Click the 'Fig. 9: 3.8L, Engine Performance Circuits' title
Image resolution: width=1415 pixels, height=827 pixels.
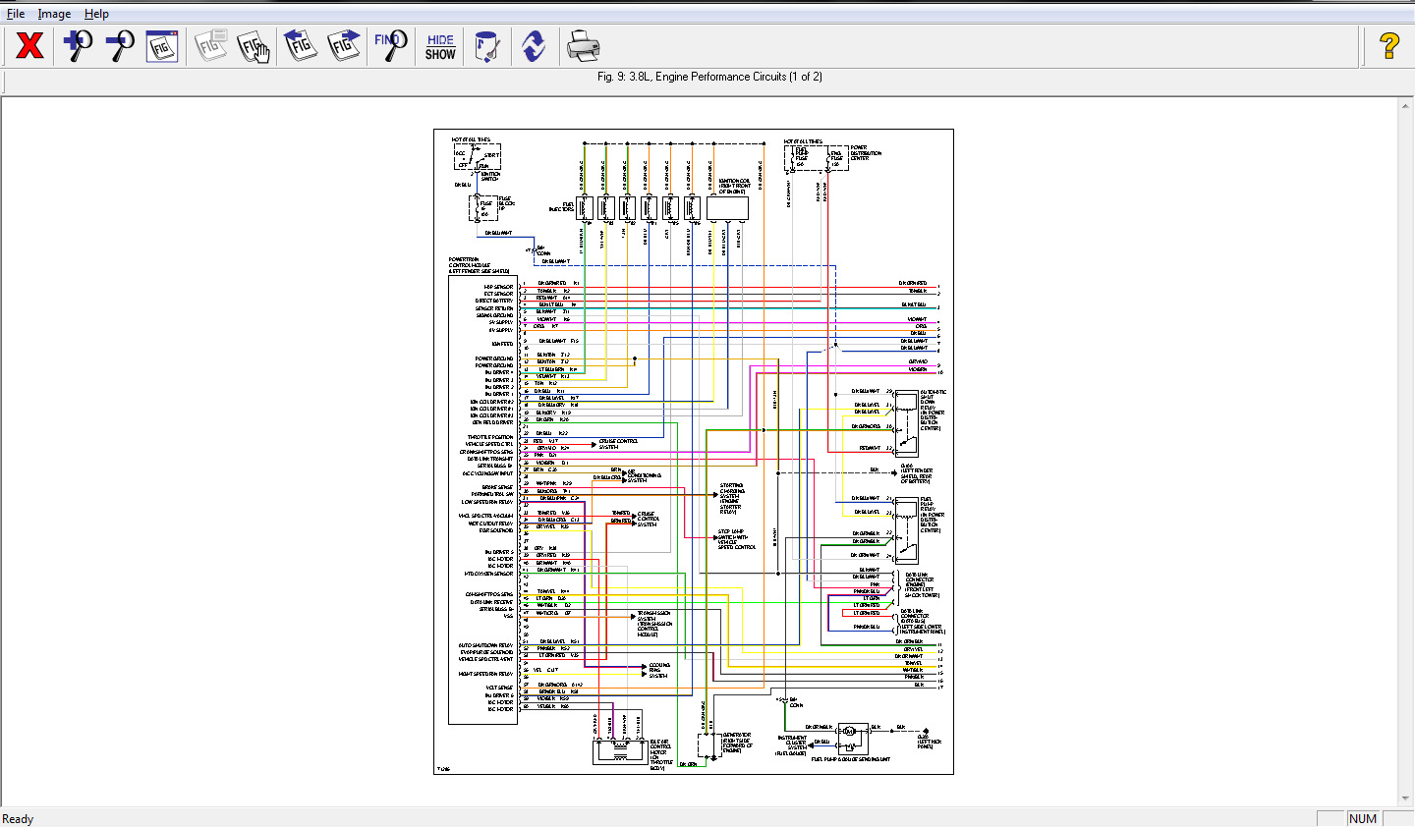tap(709, 77)
